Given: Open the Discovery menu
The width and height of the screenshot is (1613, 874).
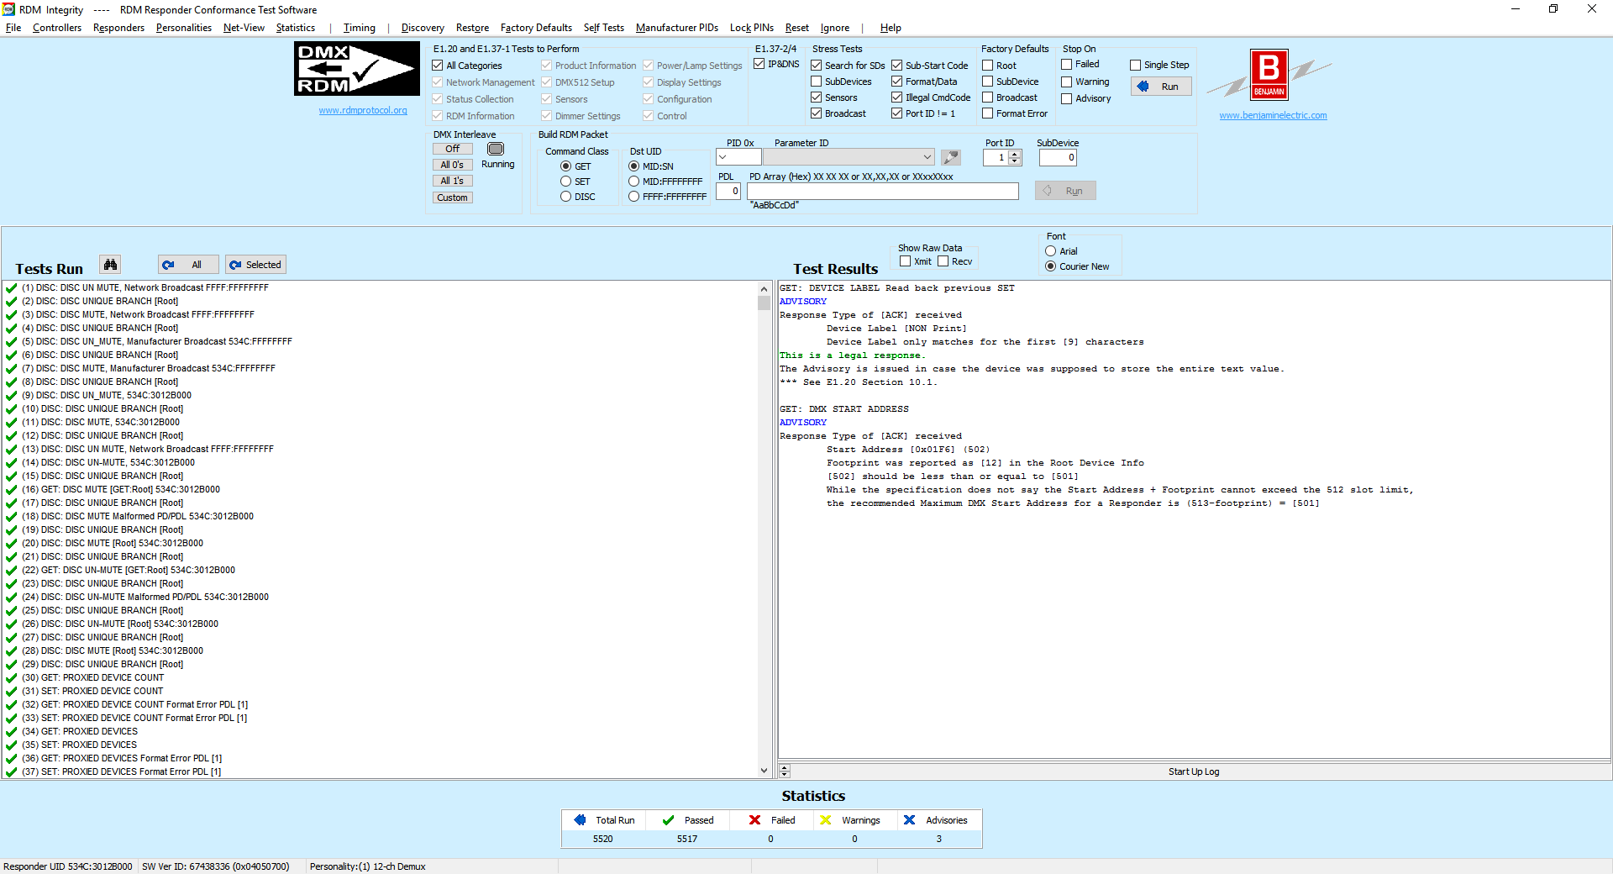Looking at the screenshot, I should point(423,28).
